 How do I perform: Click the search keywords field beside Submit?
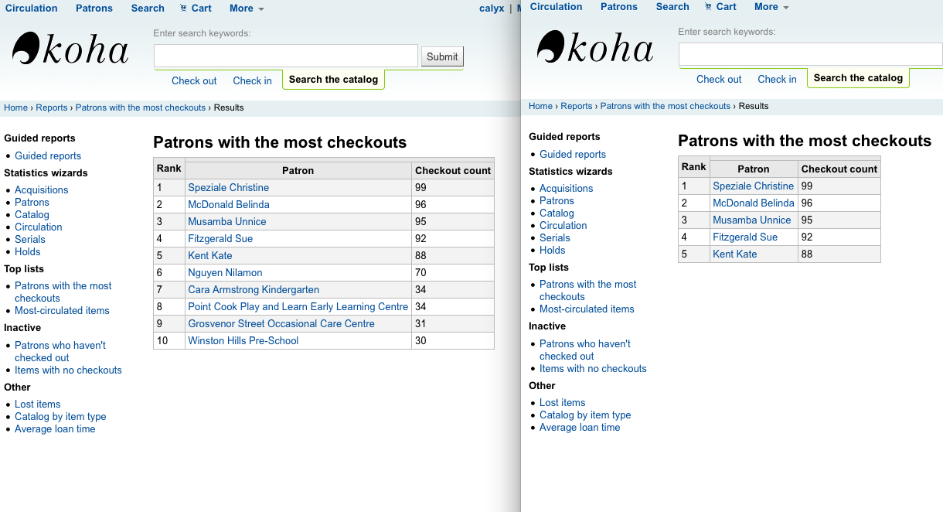[x=286, y=56]
